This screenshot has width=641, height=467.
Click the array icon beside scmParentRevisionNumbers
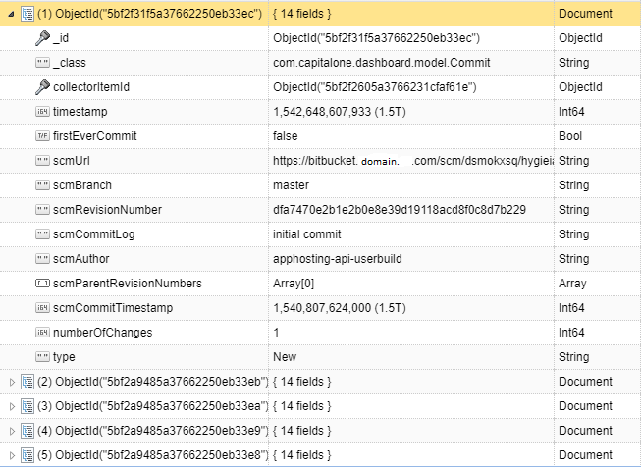point(42,284)
